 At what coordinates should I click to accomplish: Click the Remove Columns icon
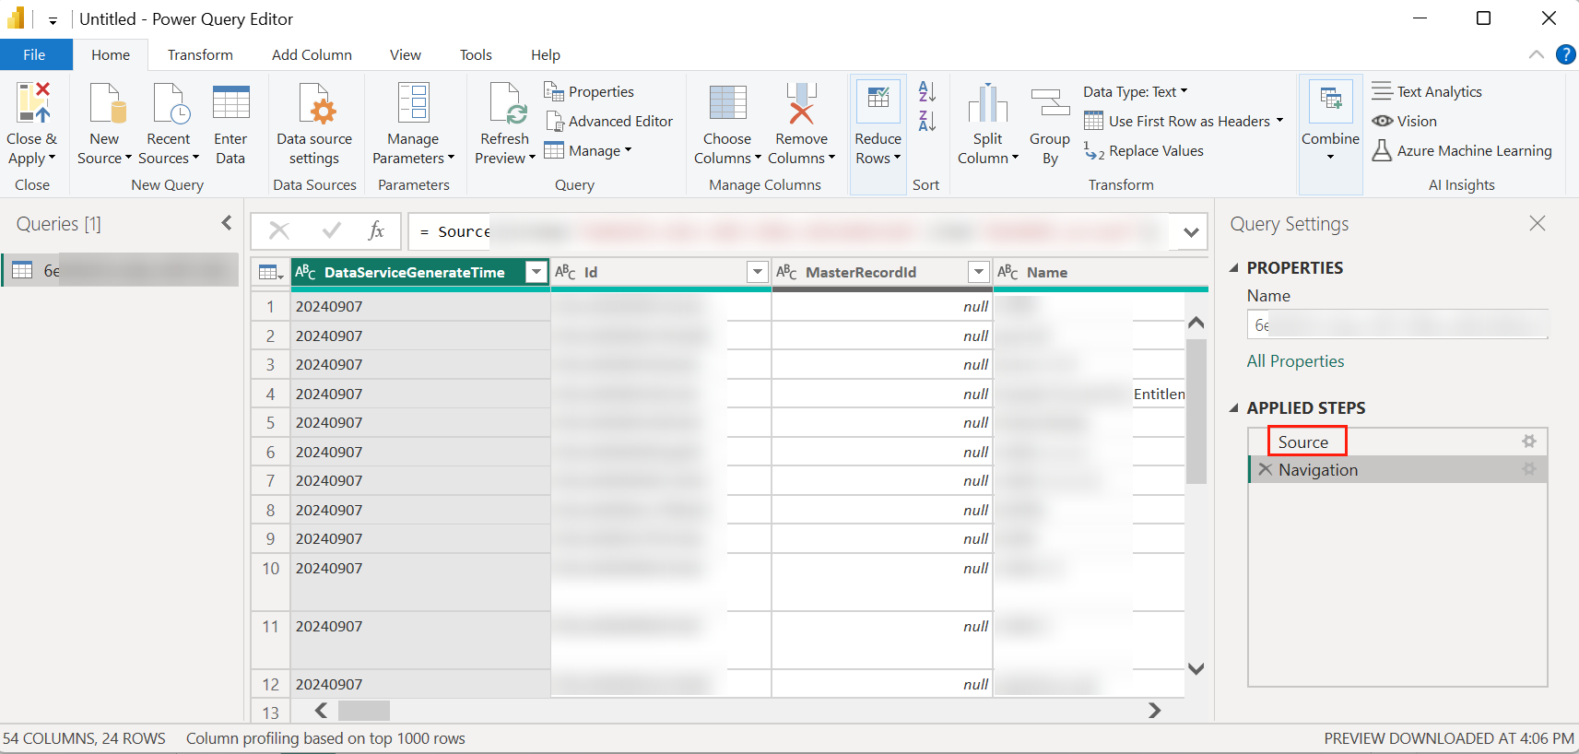tap(801, 103)
